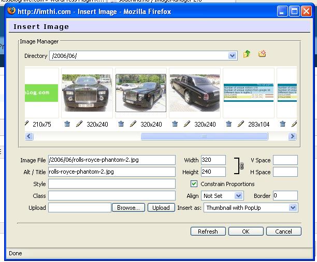Click the Upload button
Viewport: 317px width, 262px height.
(161, 208)
